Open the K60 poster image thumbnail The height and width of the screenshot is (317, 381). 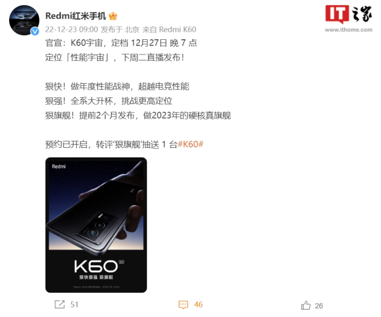tap(96, 225)
